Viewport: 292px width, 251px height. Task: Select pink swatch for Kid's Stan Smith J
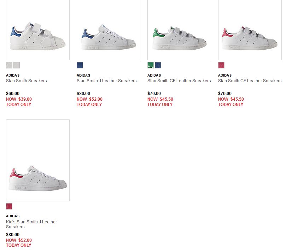coord(9,206)
